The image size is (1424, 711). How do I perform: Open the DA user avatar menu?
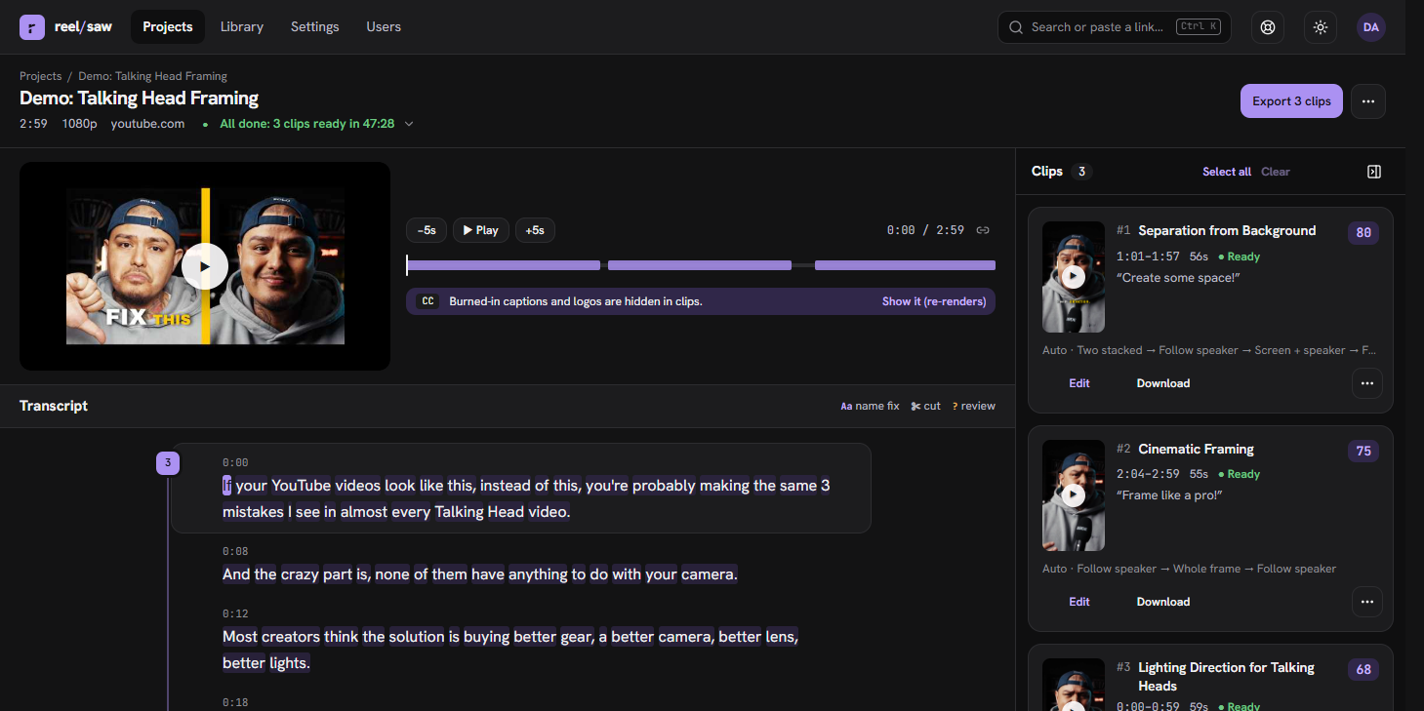pos(1371,27)
